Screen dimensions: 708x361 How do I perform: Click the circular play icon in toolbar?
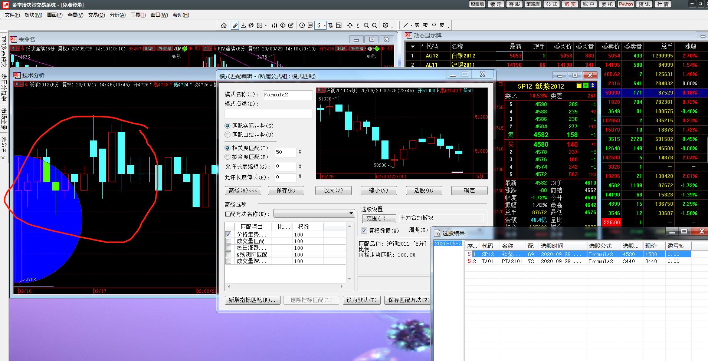[302, 25]
